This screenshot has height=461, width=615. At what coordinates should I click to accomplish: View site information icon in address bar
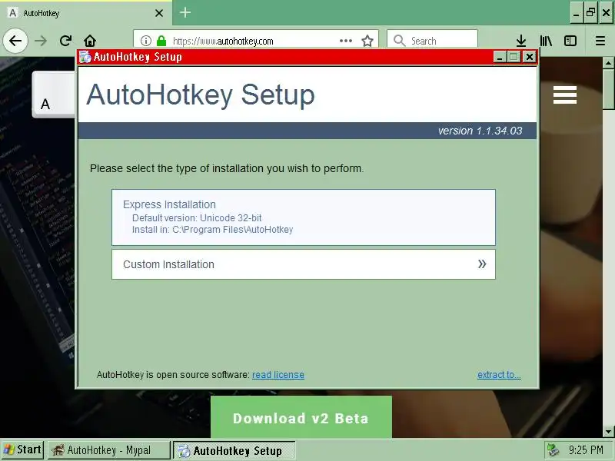pos(146,41)
